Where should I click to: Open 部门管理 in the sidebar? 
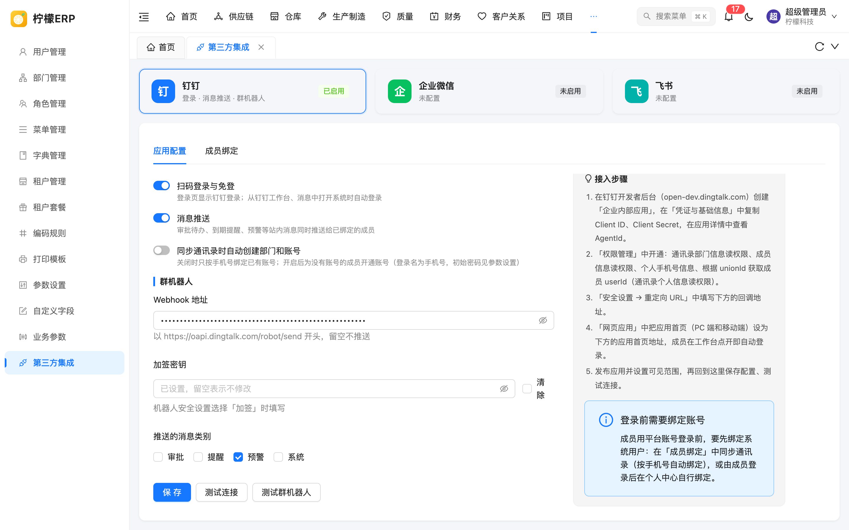65,78
